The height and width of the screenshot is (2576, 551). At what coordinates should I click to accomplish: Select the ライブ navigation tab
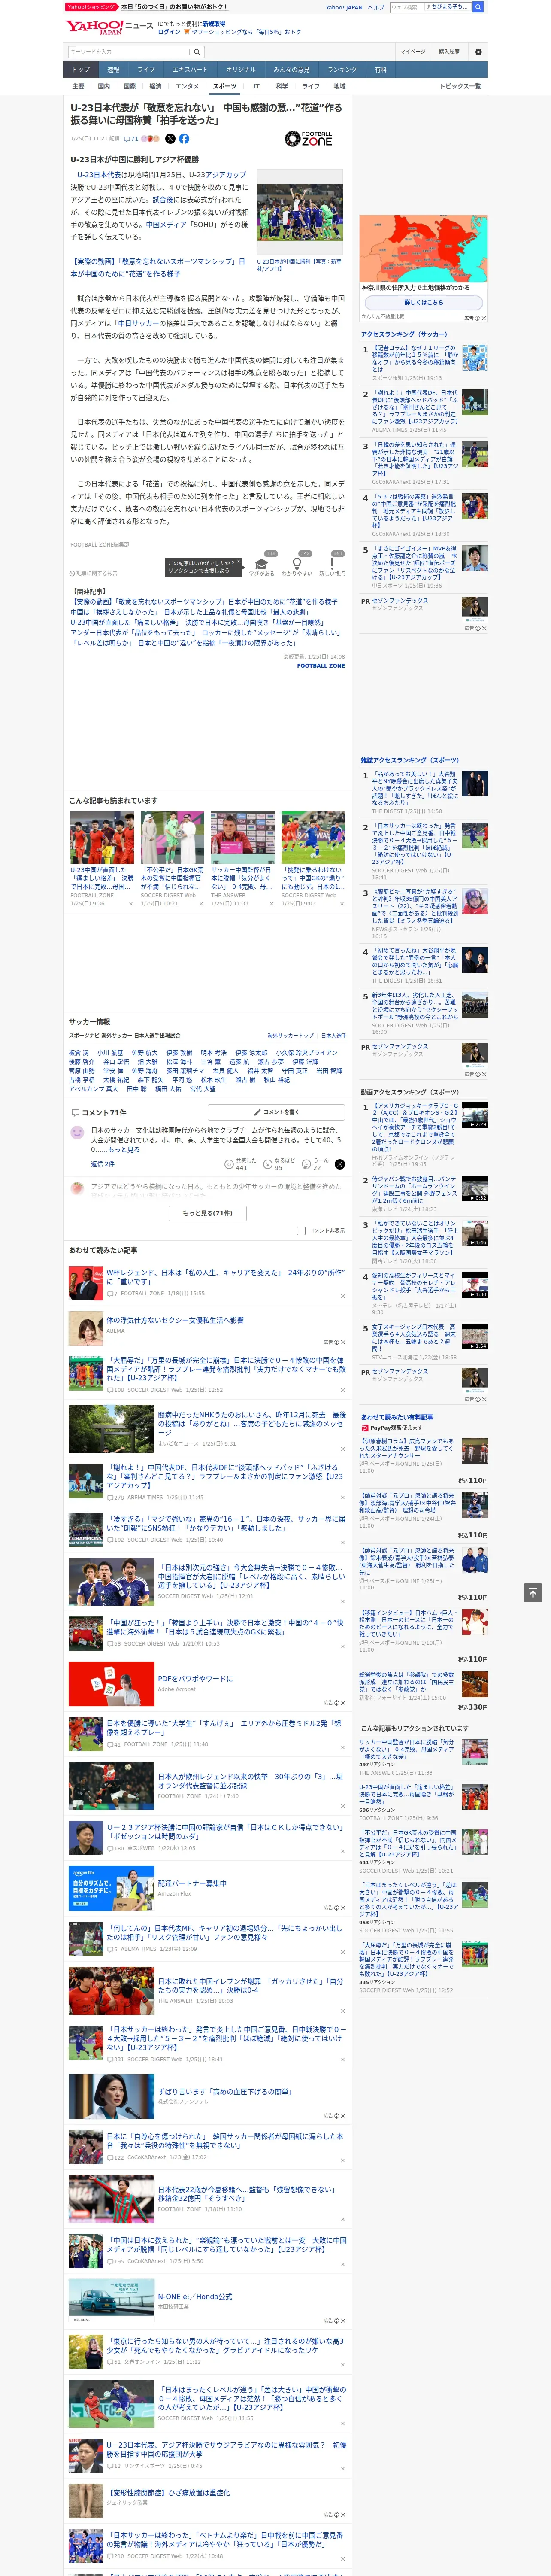(x=146, y=69)
